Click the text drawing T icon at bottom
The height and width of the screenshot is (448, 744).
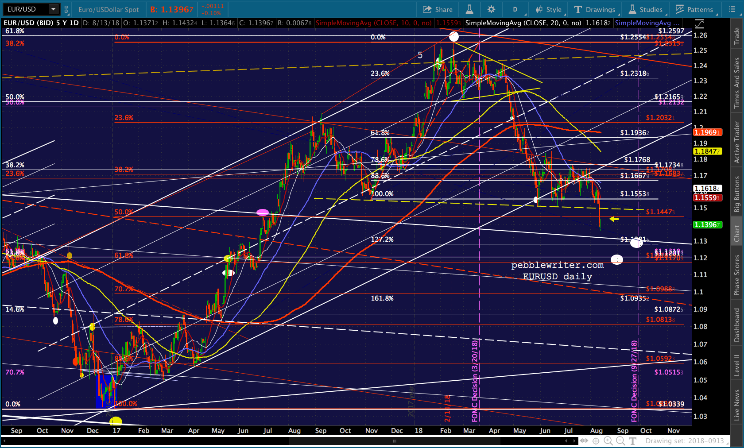632,441
